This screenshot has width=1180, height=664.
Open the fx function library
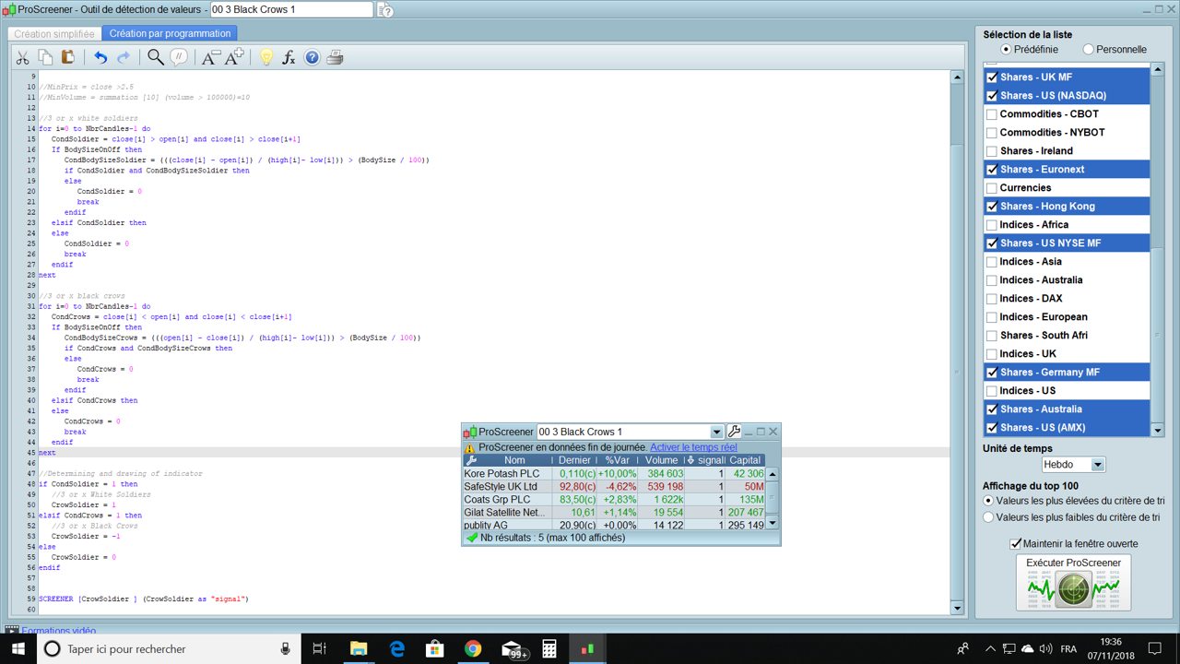[x=289, y=57]
